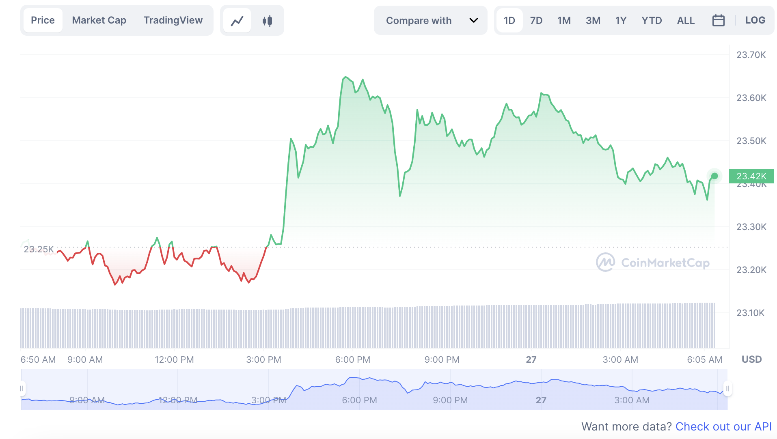Click the 23.42K price badge
The image size is (777, 439).
coord(751,176)
